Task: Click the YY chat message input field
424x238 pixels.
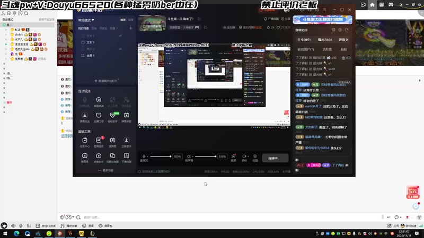Action: click(230, 217)
